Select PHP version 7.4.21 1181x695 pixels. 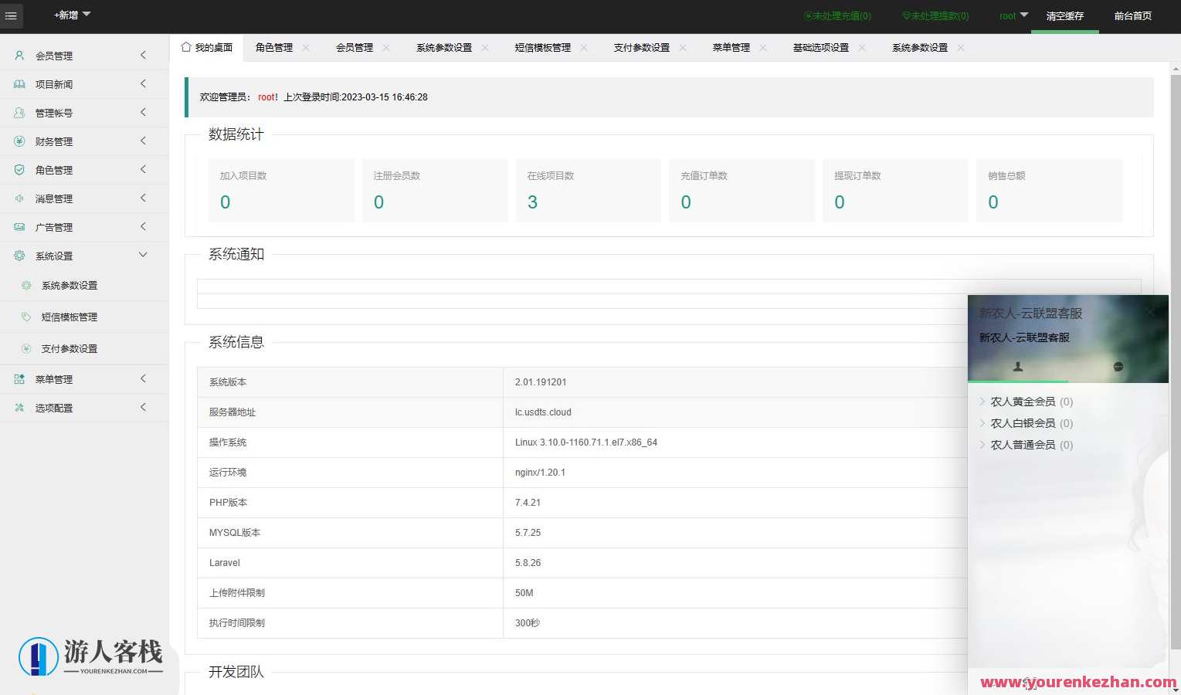click(528, 503)
